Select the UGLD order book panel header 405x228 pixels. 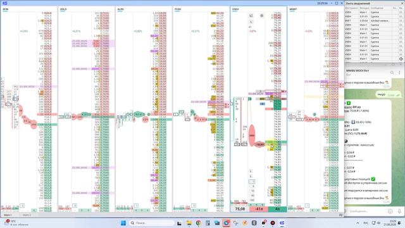click(x=63, y=9)
